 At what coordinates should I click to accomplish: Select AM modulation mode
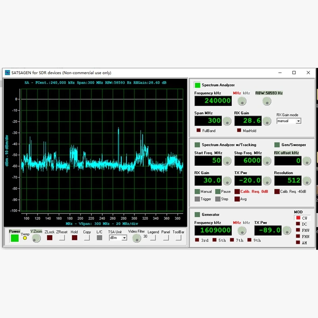[x=298, y=242]
